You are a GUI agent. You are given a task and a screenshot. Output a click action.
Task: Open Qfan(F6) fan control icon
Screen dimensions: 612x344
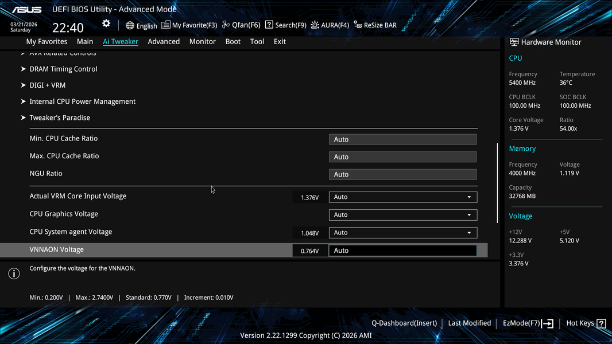tap(226, 25)
